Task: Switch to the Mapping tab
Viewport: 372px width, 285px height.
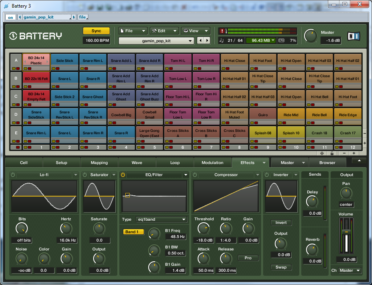Action: pyautogui.click(x=99, y=162)
